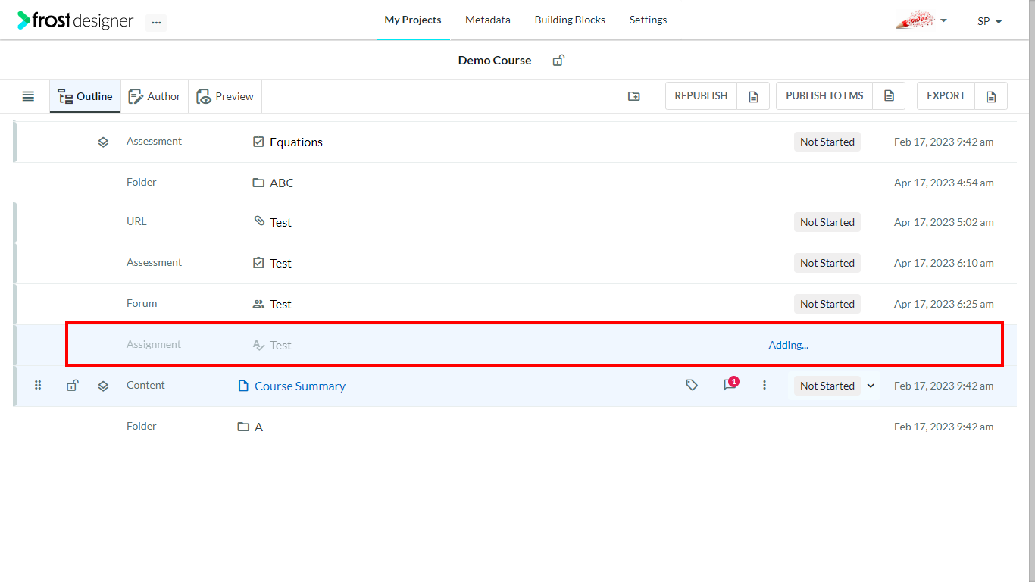1035x582 pixels.
Task: Click the ellipsis button beside frost designer logo
Action: pyautogui.click(x=156, y=22)
